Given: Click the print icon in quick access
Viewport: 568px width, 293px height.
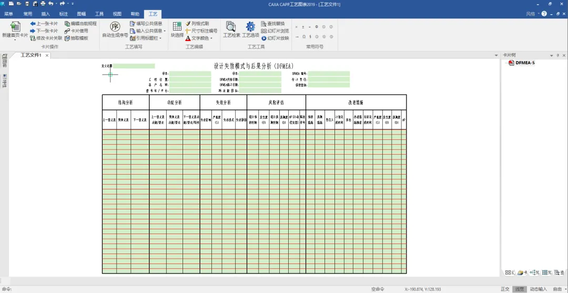Looking at the screenshot, I should pyautogui.click(x=43, y=3).
